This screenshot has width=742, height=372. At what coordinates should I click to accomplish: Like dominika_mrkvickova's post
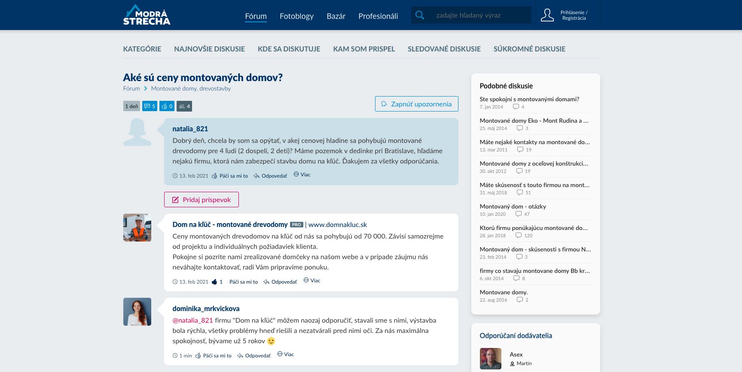217,356
